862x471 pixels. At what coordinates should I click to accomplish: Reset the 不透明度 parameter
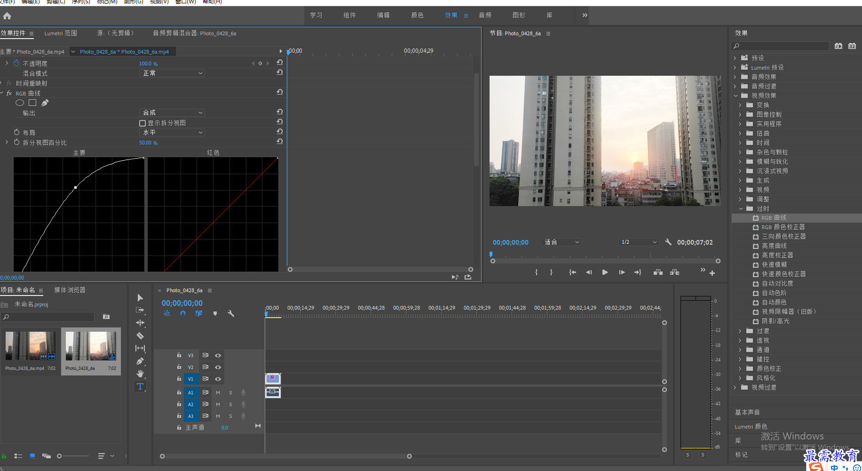point(280,62)
